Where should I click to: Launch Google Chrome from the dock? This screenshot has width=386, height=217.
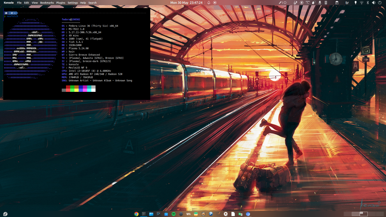[x=136, y=214]
